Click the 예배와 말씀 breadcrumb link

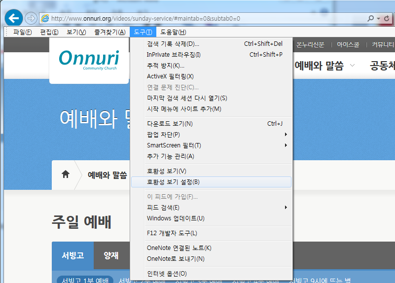[107, 175]
